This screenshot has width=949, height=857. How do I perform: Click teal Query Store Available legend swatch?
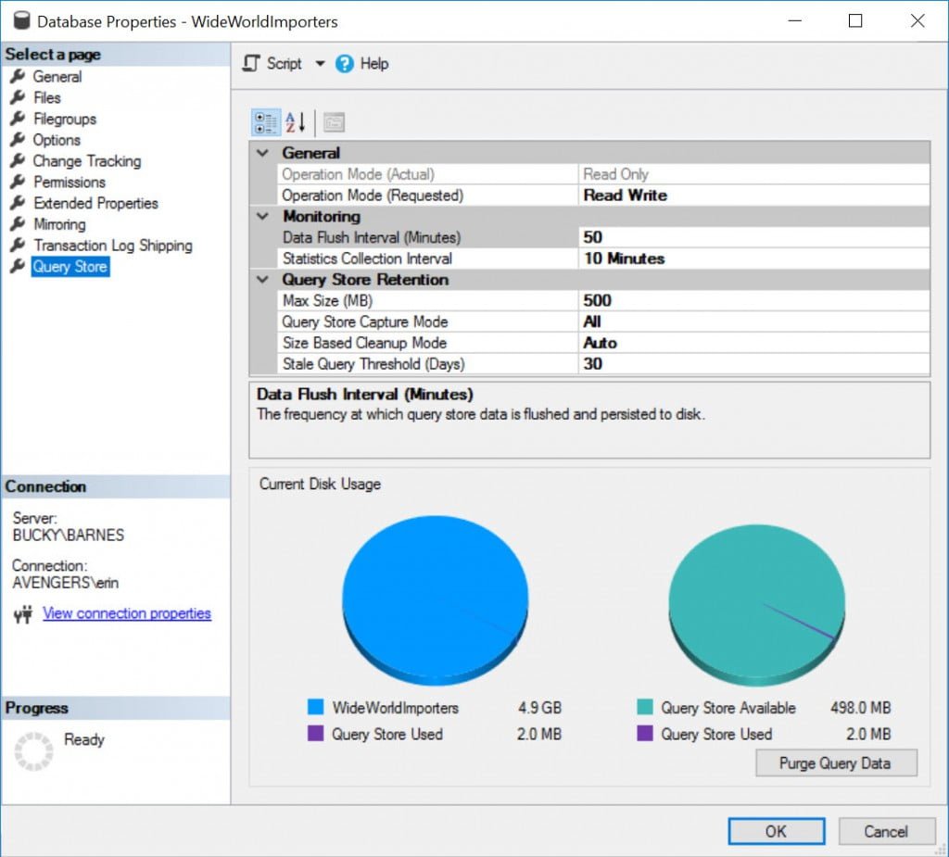(645, 707)
